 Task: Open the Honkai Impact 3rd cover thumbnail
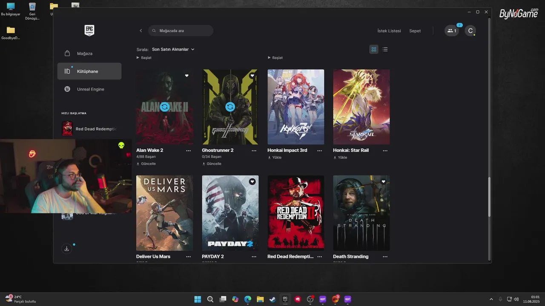coord(295,107)
